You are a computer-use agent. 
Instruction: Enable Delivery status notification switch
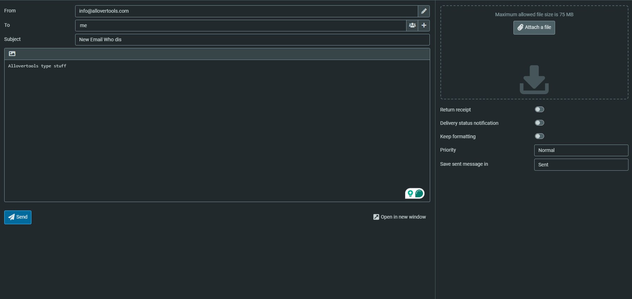pyautogui.click(x=539, y=123)
